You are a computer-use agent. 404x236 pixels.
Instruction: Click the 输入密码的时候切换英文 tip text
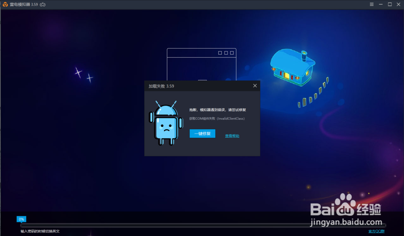tap(40, 232)
